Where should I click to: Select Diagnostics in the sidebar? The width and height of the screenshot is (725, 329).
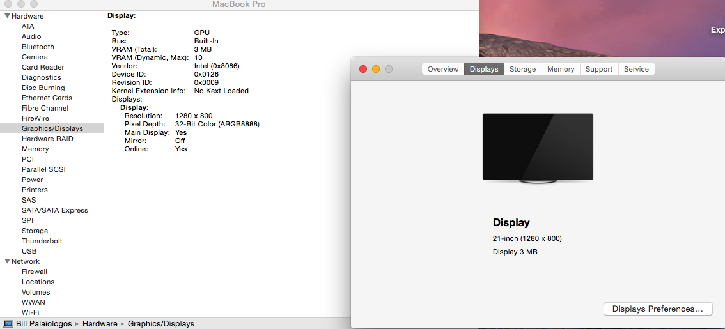(x=41, y=77)
